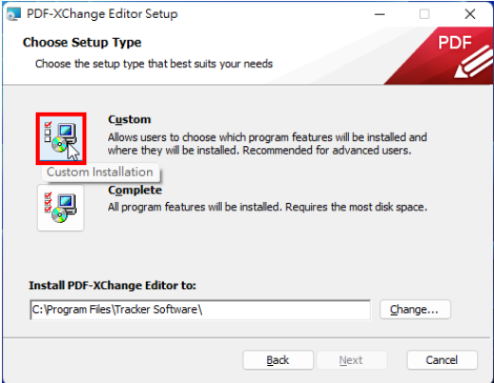The image size is (494, 383).
Task: Click the "Install PDF-XChange Editor to:" label
Action: [113, 285]
